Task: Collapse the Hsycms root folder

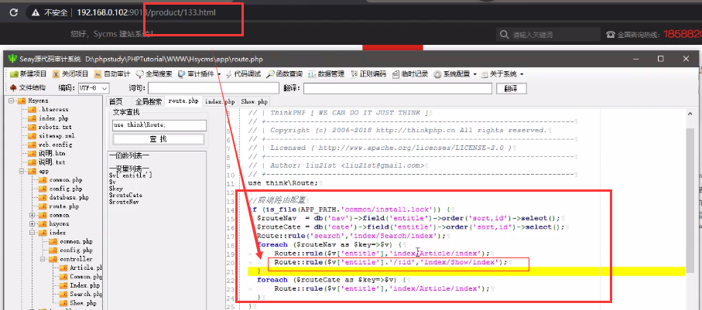Action: (10, 101)
